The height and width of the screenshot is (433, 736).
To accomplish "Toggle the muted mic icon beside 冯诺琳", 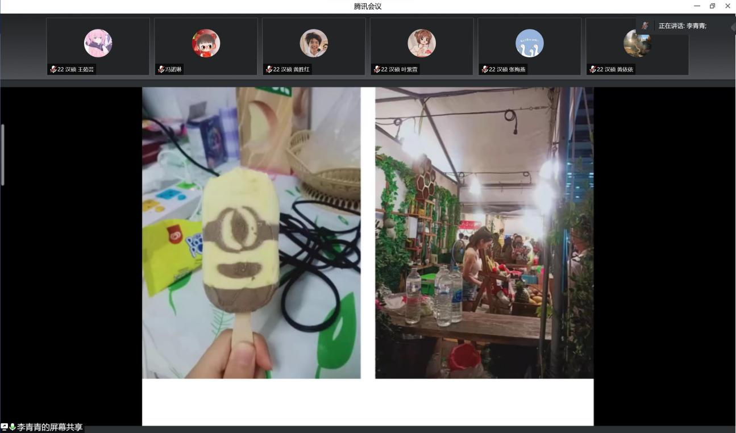I will [x=161, y=69].
